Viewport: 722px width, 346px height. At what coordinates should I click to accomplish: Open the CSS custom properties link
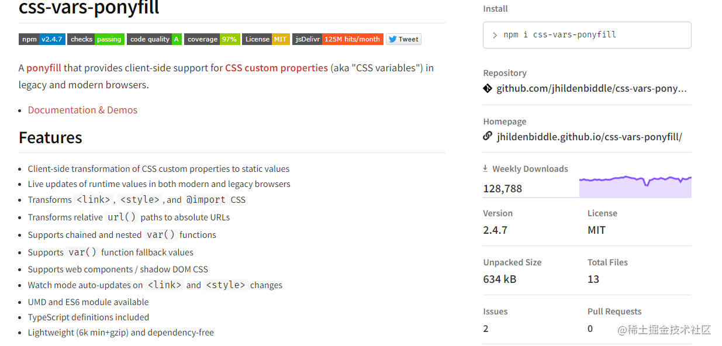coord(277,68)
